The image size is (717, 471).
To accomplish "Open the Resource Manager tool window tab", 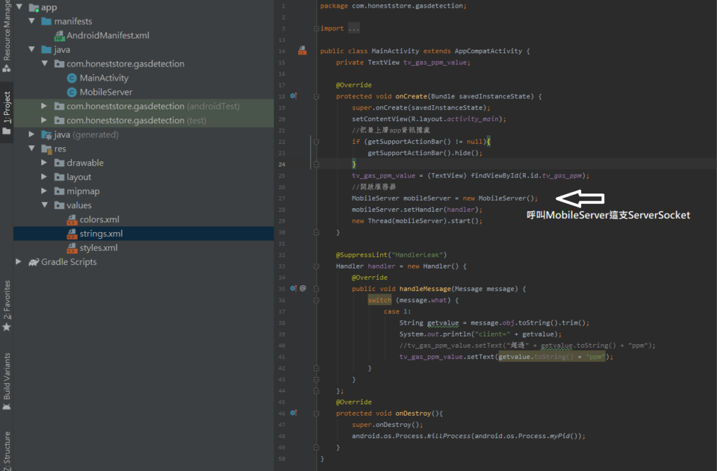I will pos(6,35).
